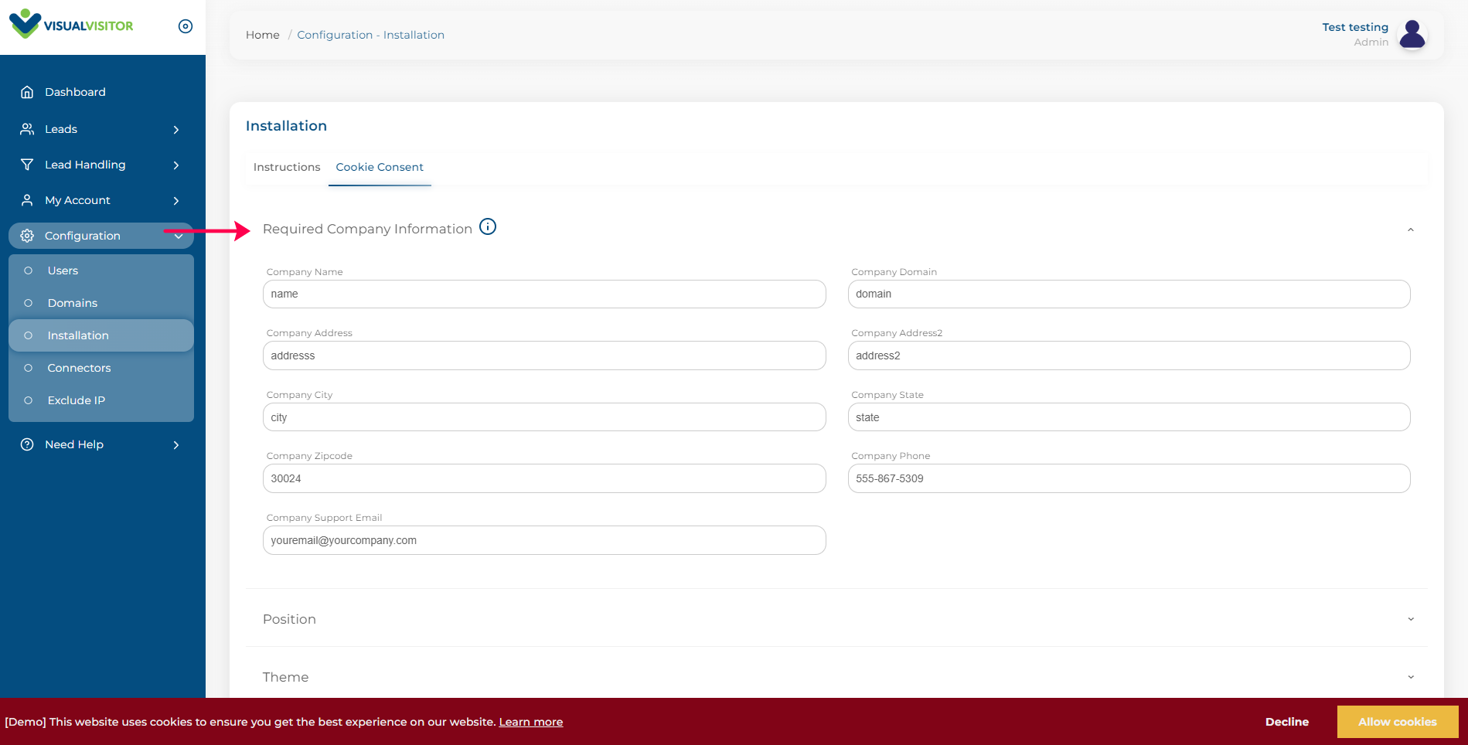Focus the Company State field
Viewport: 1468px width, 745px height.
(1129, 417)
